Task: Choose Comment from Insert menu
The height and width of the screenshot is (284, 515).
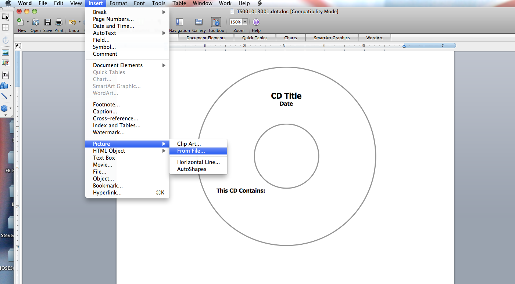Action: (127, 54)
